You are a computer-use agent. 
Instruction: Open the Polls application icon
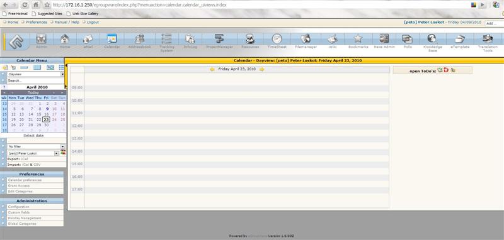(x=407, y=39)
